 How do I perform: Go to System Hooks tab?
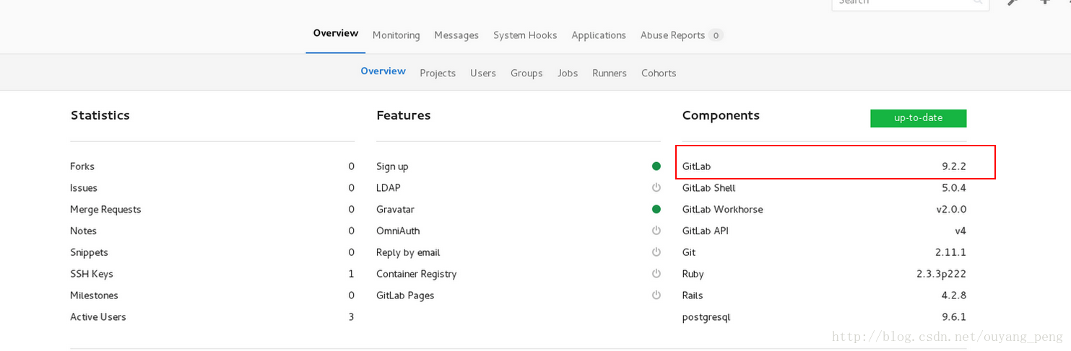click(x=525, y=35)
